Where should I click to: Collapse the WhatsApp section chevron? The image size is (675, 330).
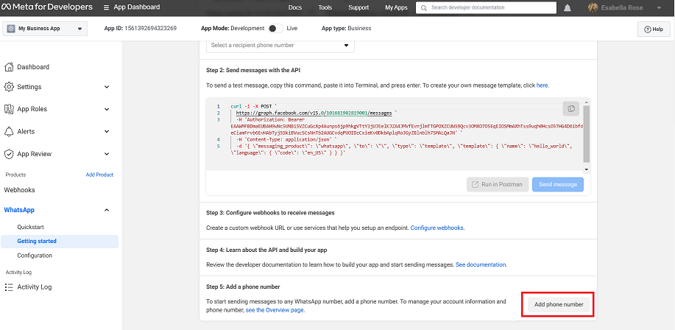coord(107,210)
